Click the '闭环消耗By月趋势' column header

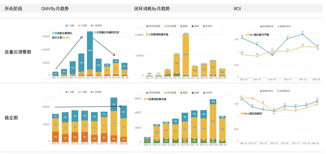pos(152,9)
